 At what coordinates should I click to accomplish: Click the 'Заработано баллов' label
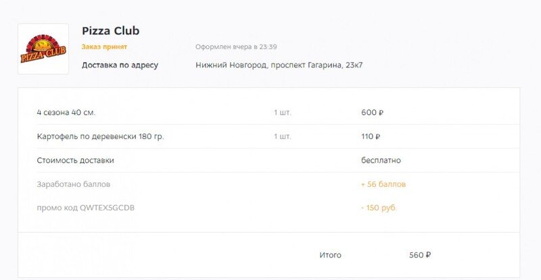click(73, 184)
